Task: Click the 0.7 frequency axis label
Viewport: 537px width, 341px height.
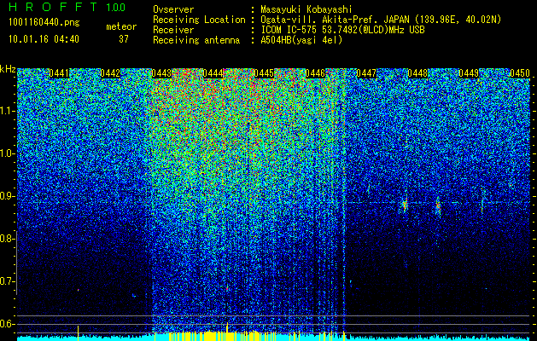Action: point(7,281)
